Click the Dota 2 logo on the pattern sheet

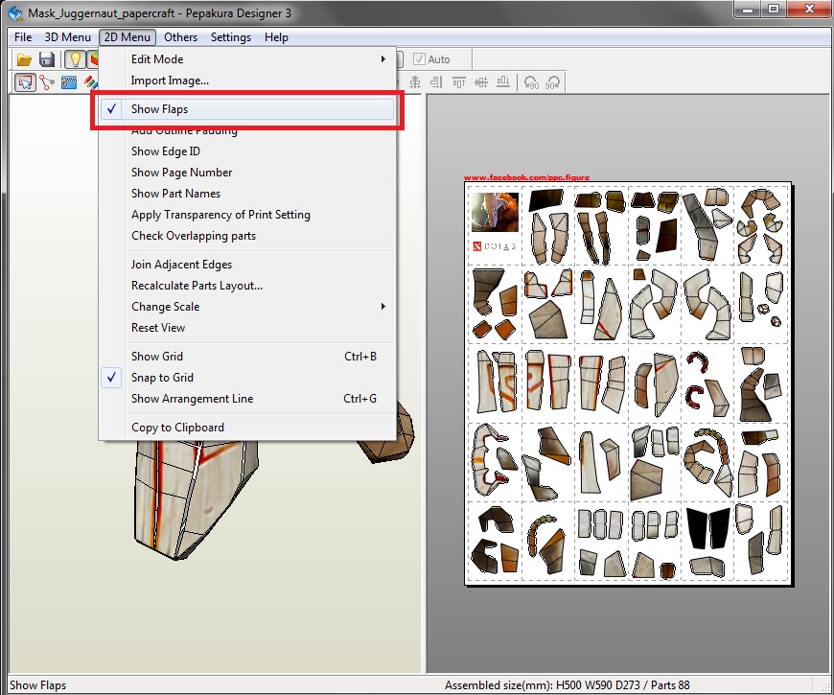(x=495, y=246)
